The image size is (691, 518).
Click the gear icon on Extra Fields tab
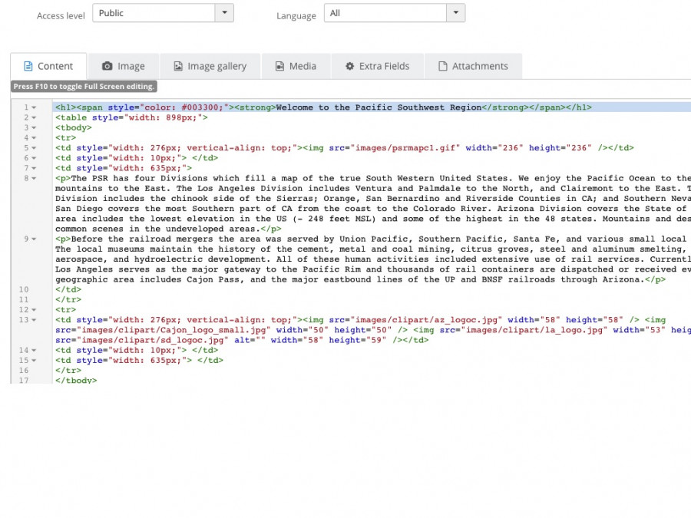click(x=349, y=66)
